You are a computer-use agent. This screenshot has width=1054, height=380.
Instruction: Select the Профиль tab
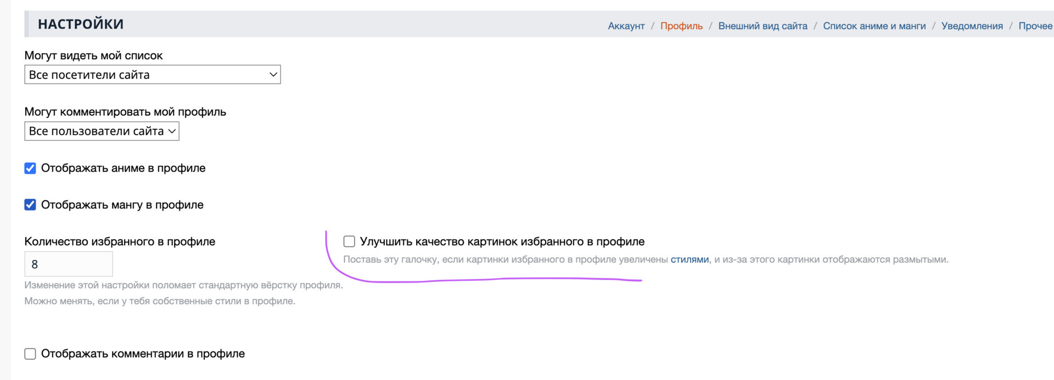(681, 26)
